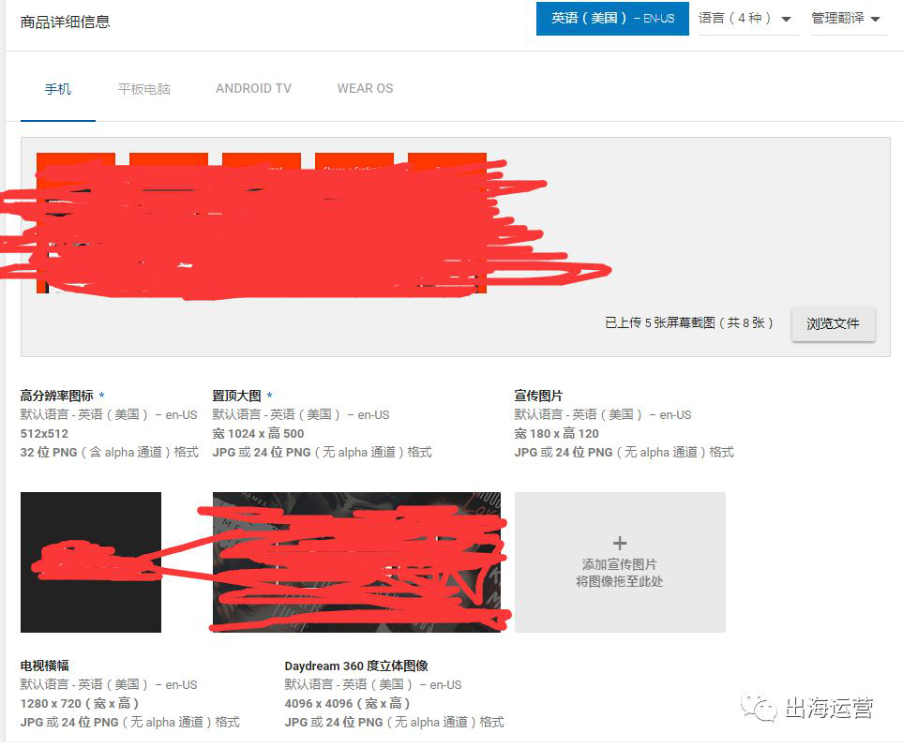
Task: Expand the 管理翻译 dropdown menu
Action: [846, 19]
